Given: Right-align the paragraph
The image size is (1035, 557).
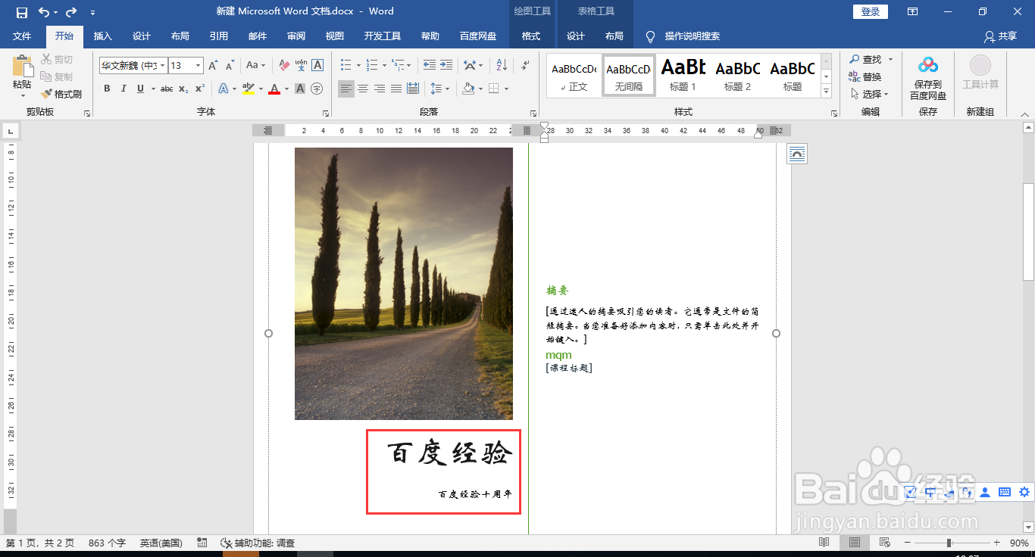Looking at the screenshot, I should 380,89.
